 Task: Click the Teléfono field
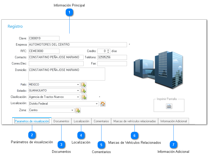point(112,57)
